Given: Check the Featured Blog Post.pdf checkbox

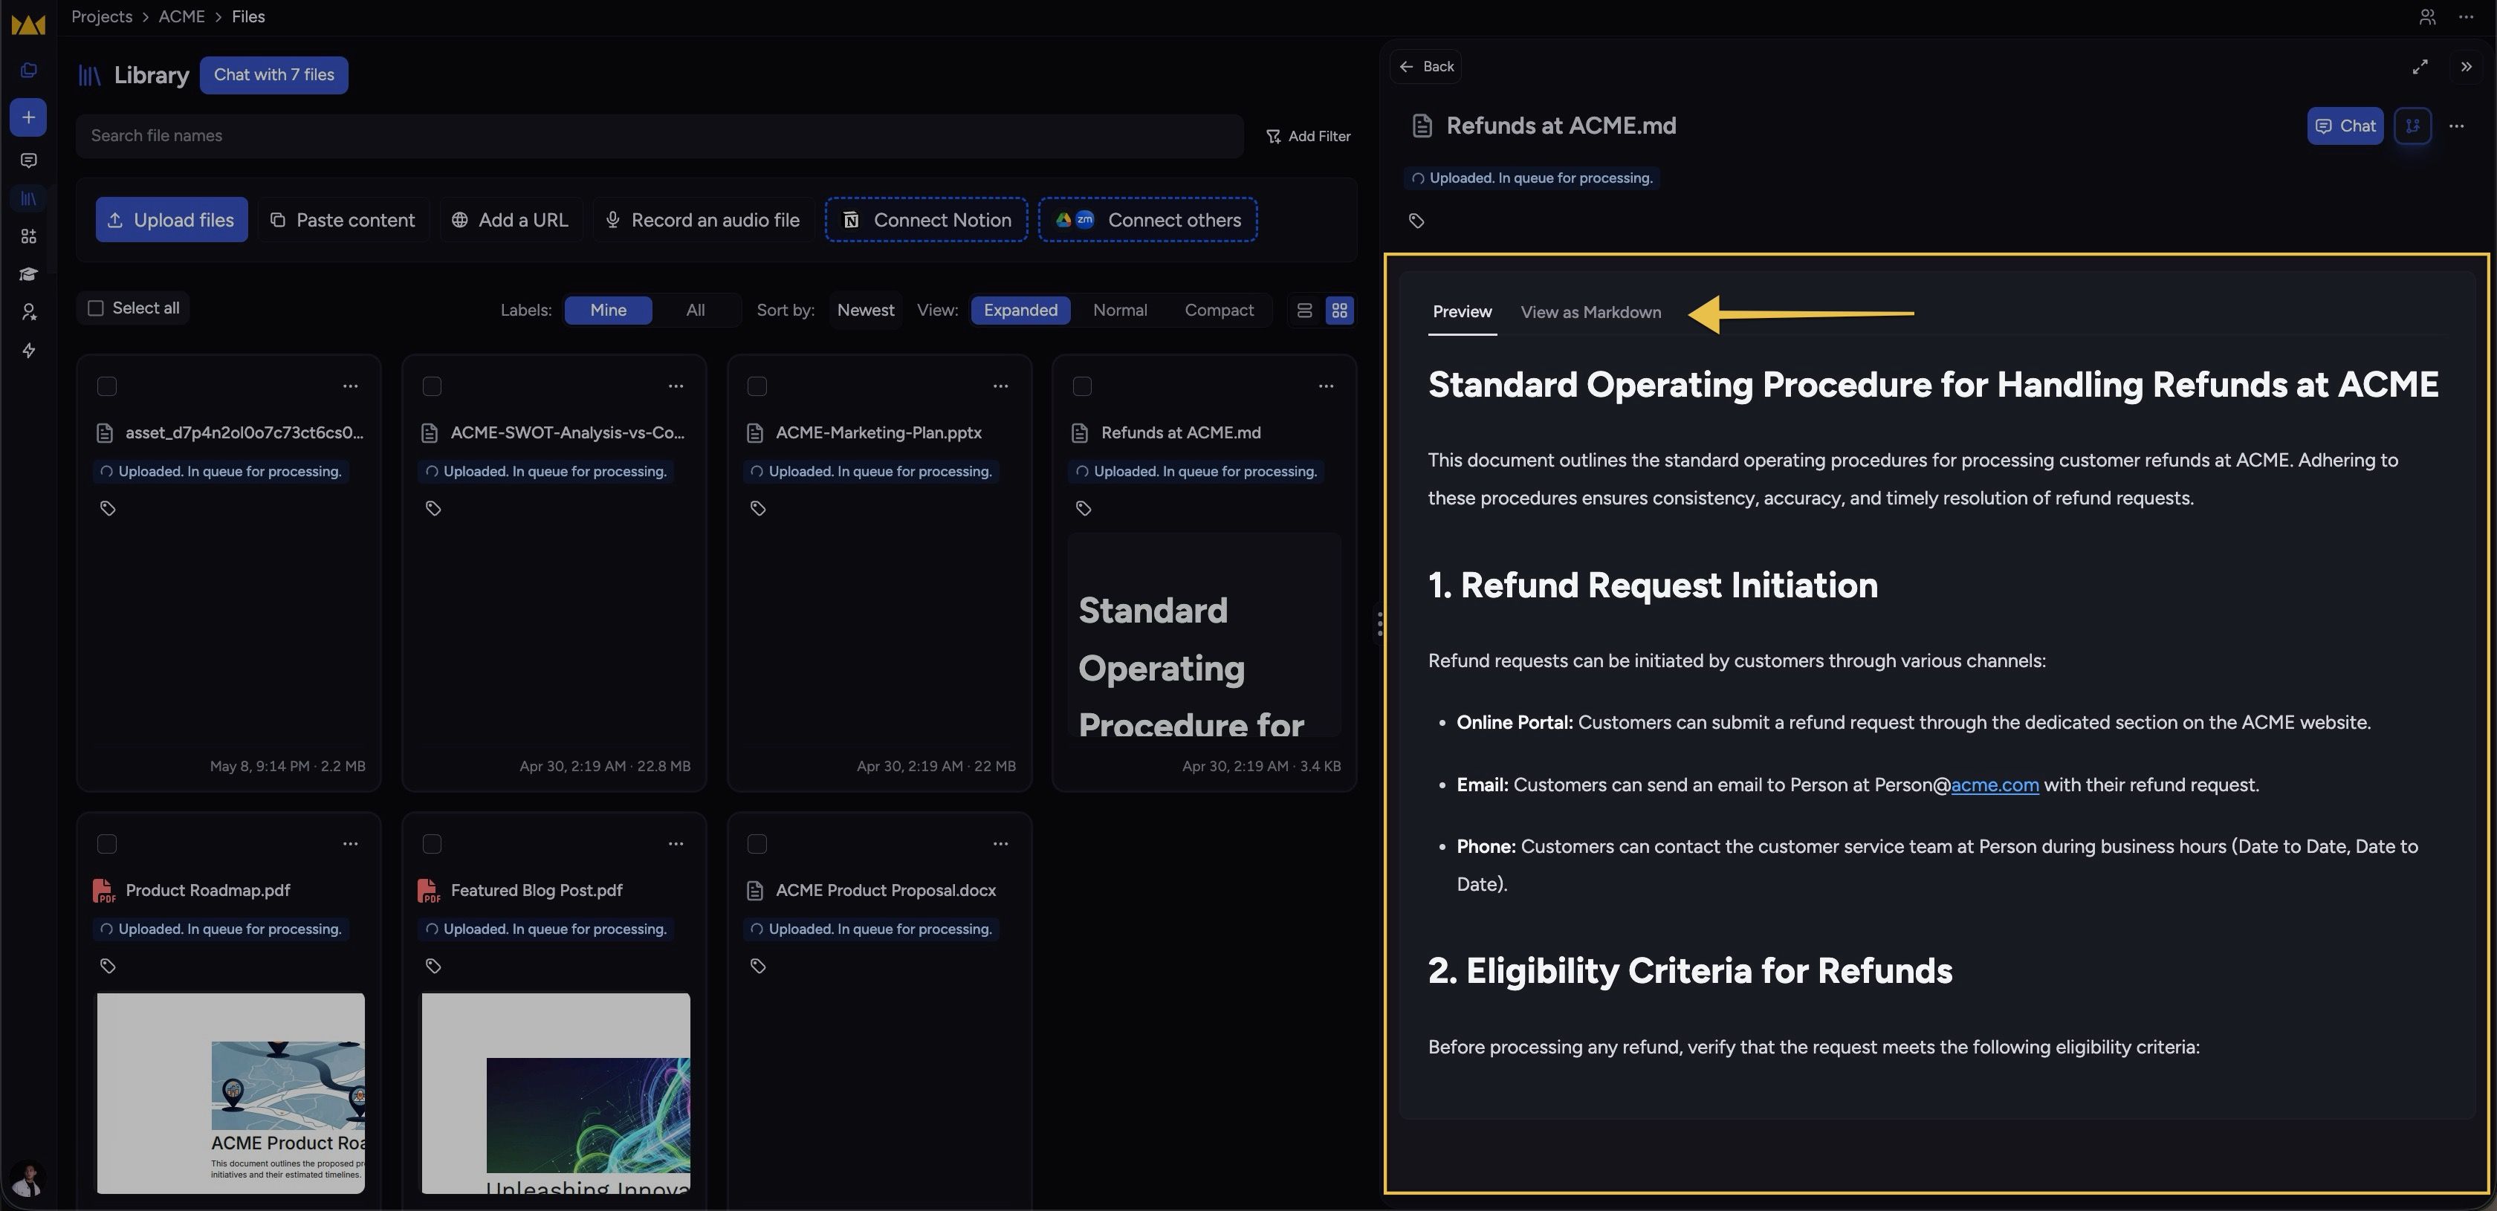Looking at the screenshot, I should coord(433,844).
